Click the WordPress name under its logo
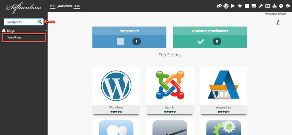This screenshot has height=135, width=292. pyautogui.click(x=116, y=108)
